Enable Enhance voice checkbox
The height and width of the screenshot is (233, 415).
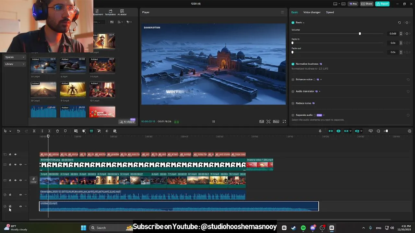293,80
